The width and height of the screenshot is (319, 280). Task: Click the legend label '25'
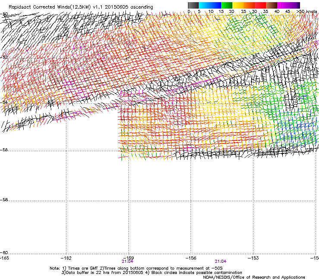tap(244, 12)
